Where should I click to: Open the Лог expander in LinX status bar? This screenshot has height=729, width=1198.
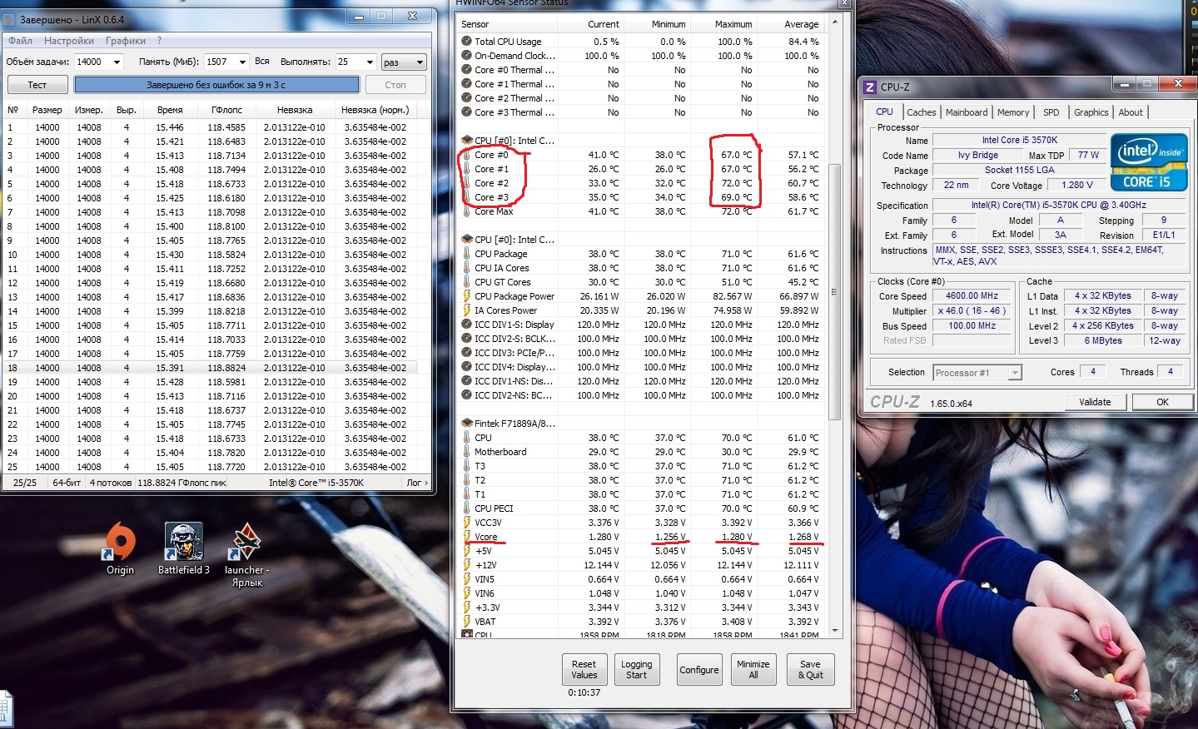click(417, 483)
